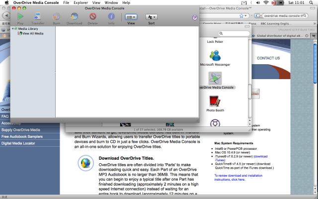Click the Mac System Requirements heading
This screenshot has height=199, width=318.
point(234,143)
